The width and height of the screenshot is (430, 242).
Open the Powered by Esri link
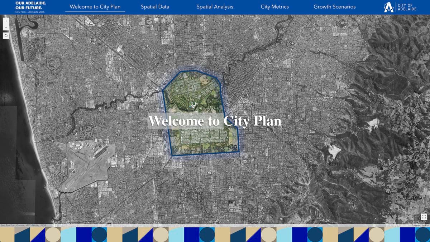click(x=419, y=226)
